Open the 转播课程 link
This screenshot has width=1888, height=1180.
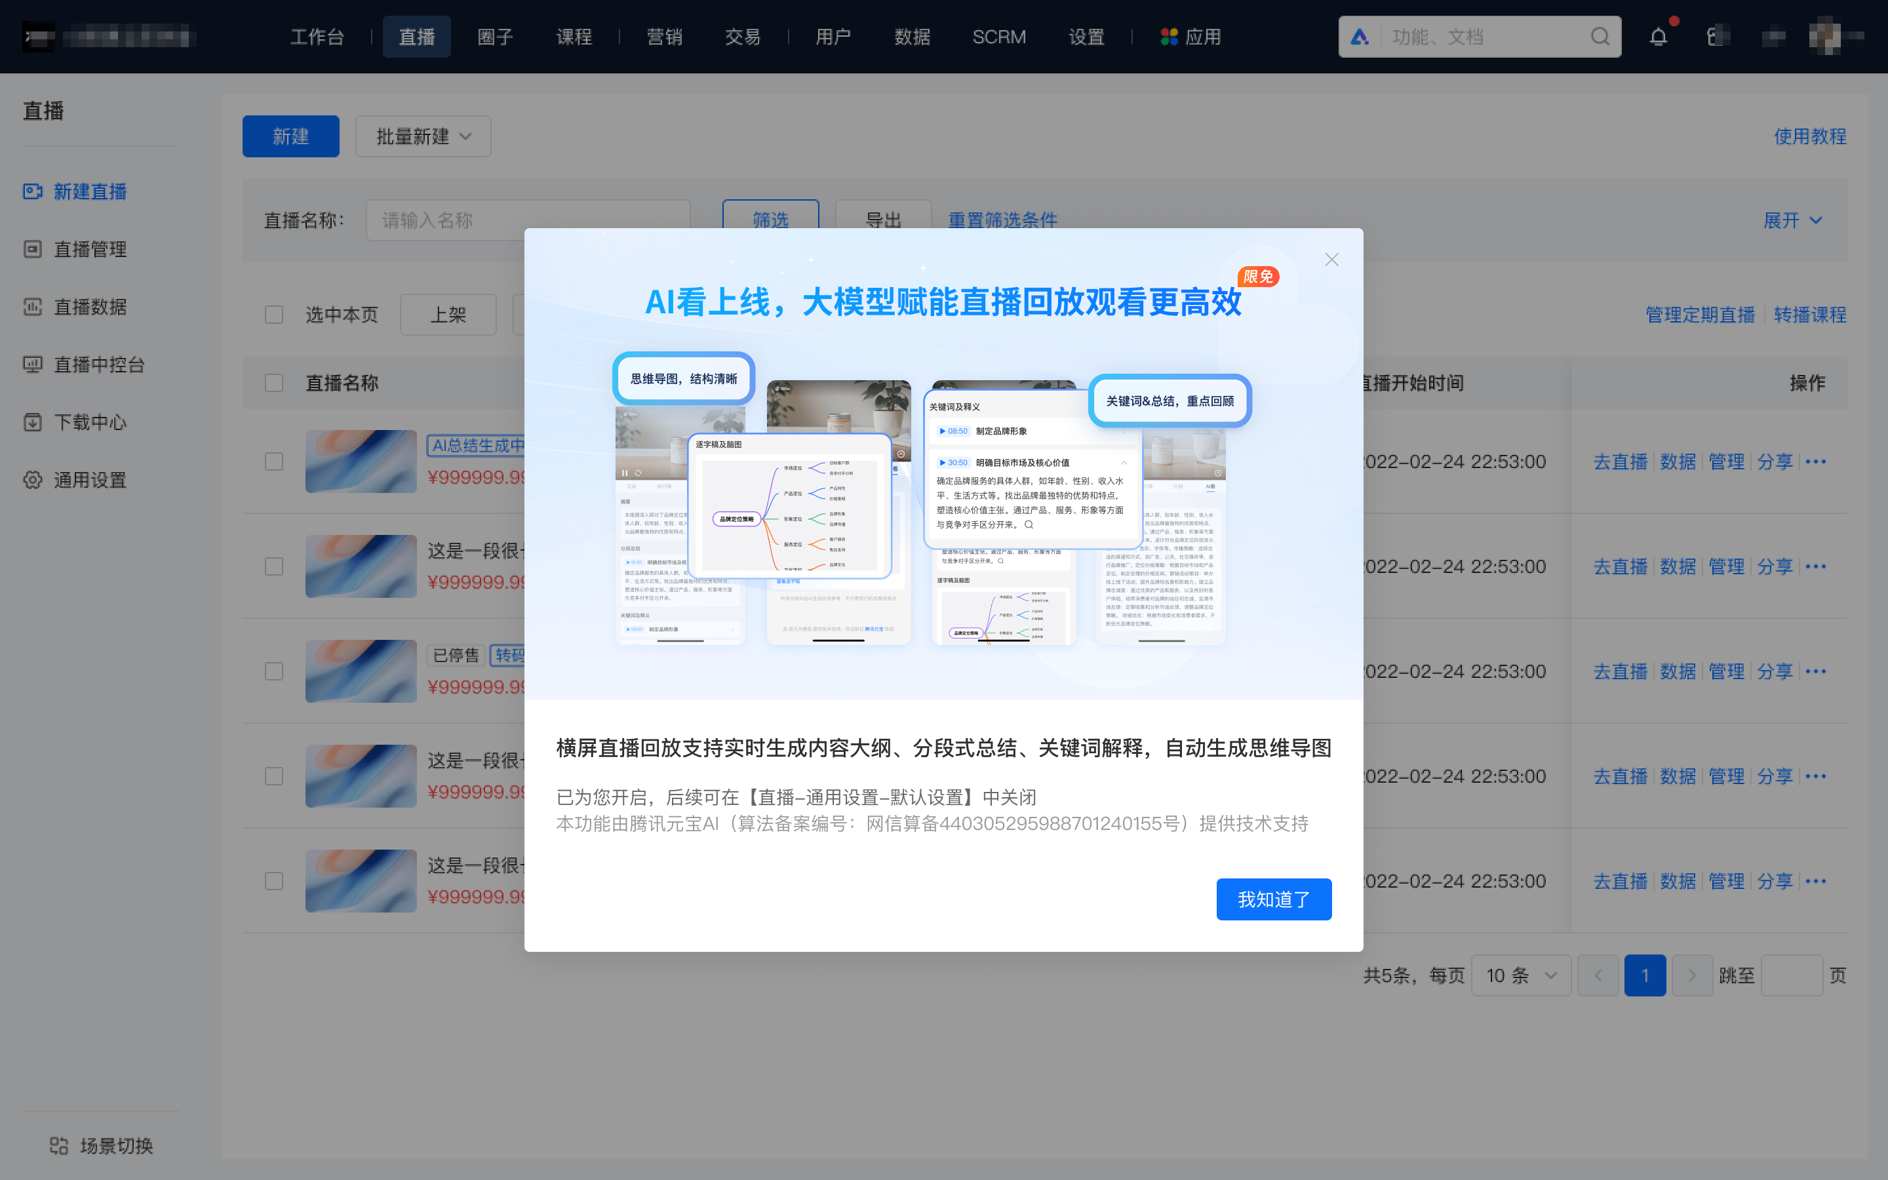pyautogui.click(x=1810, y=315)
